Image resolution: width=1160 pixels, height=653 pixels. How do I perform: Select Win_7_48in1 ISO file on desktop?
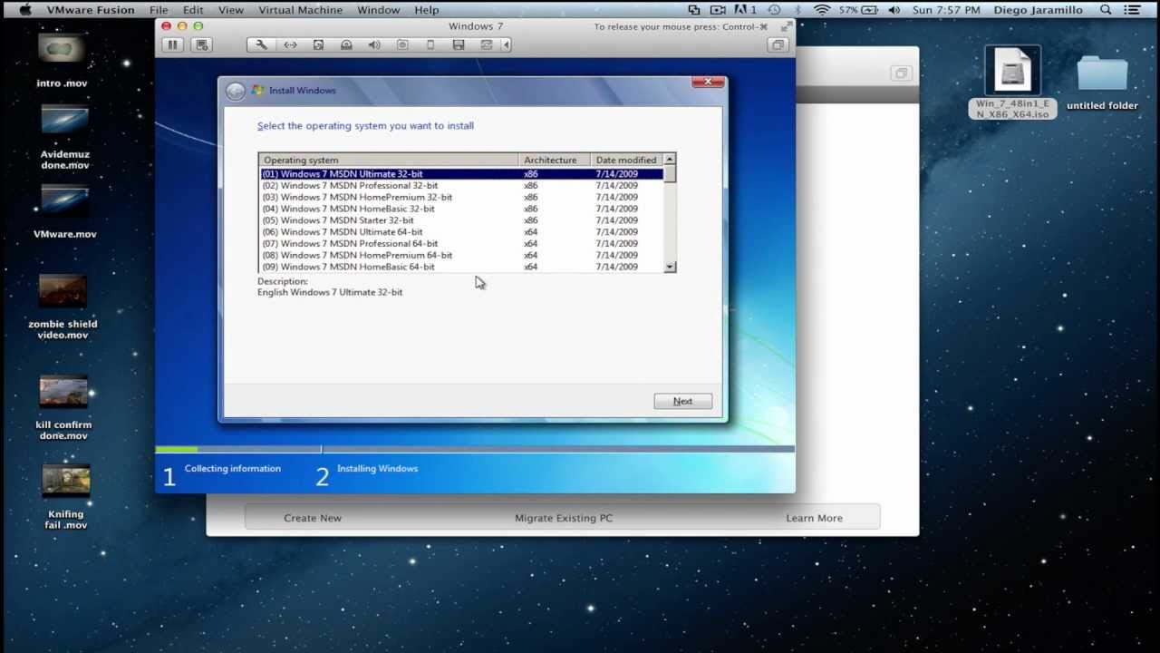1012,83
